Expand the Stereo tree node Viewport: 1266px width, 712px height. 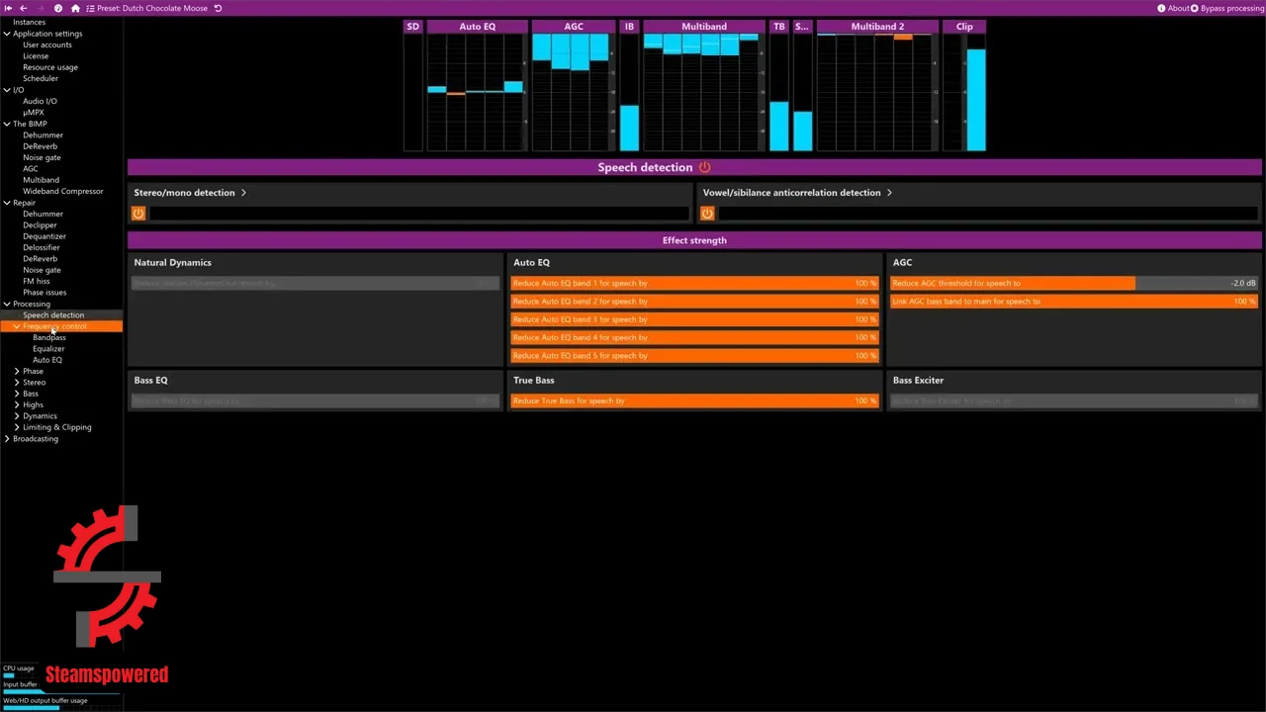17,382
